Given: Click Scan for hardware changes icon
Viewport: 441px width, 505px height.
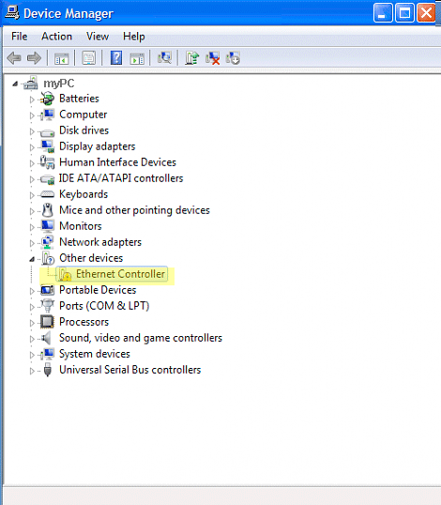Looking at the screenshot, I should [x=164, y=58].
